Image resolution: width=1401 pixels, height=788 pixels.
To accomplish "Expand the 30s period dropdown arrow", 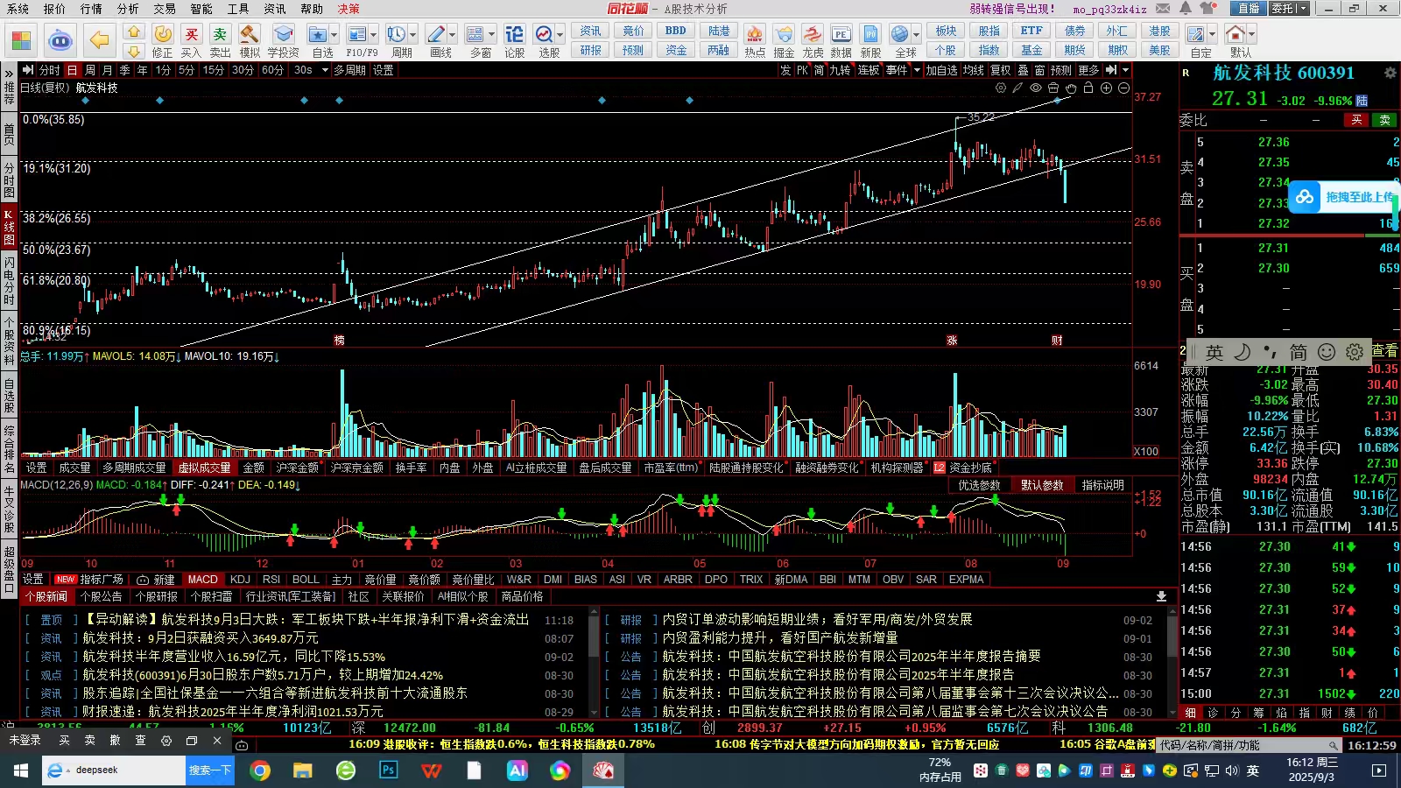I will [325, 70].
